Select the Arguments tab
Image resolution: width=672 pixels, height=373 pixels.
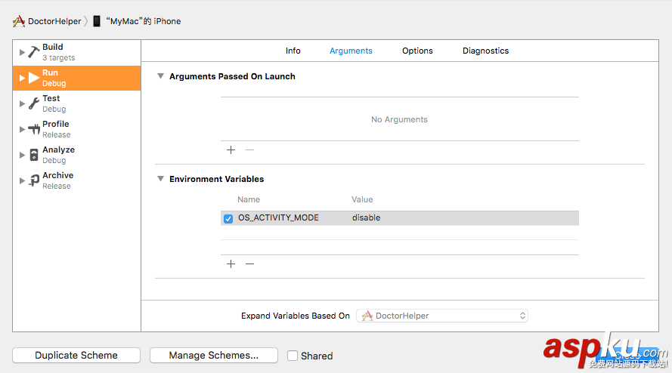(351, 51)
